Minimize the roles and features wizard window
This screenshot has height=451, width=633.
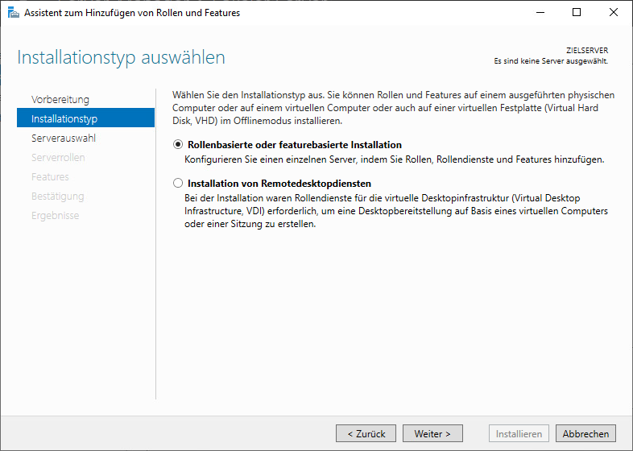540,12
